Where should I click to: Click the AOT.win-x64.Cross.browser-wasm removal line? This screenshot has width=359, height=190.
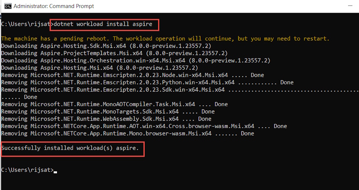[144, 126]
